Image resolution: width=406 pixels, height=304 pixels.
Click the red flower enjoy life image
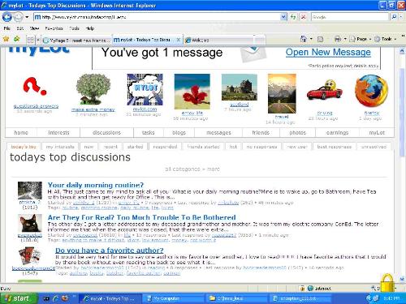(x=192, y=92)
